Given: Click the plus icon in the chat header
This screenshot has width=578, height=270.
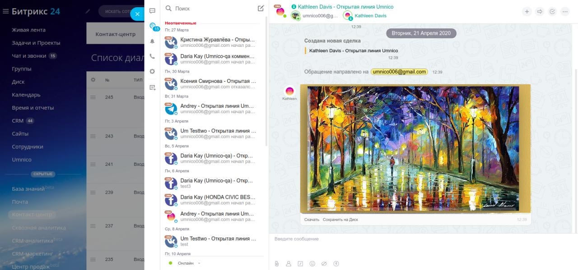Looking at the screenshot, I should tap(527, 12).
